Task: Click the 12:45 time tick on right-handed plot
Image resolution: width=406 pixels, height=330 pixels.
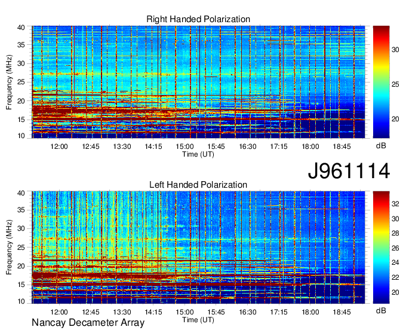Action: tap(91, 146)
